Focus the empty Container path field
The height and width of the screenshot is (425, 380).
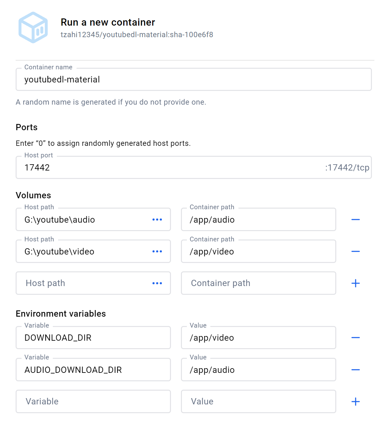[258, 283]
